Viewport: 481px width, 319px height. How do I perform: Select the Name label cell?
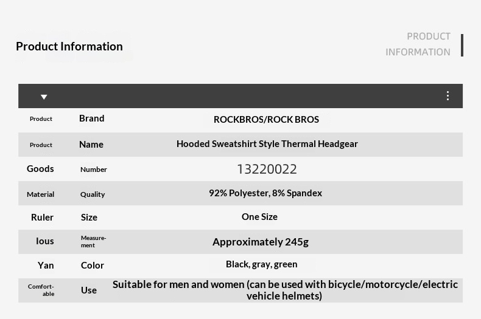click(x=91, y=145)
